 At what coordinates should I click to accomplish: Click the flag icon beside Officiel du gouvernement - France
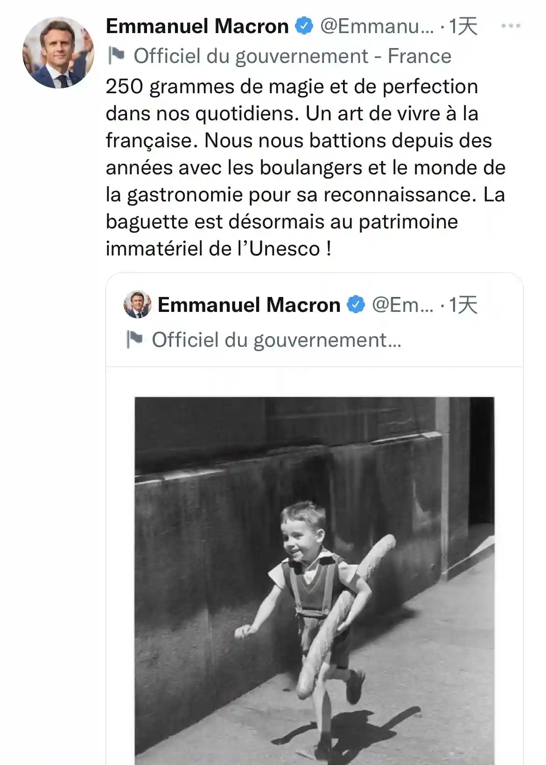pos(116,56)
